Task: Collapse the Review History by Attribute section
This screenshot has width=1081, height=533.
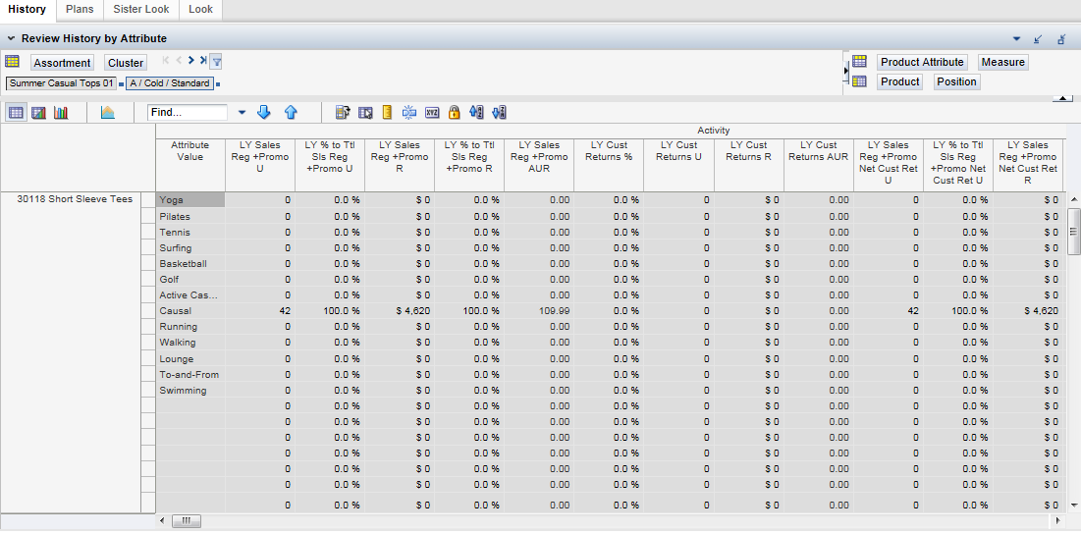Action: (10, 39)
